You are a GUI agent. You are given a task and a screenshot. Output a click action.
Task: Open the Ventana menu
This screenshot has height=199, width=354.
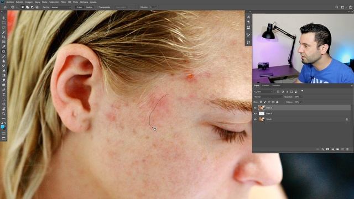(x=84, y=2)
